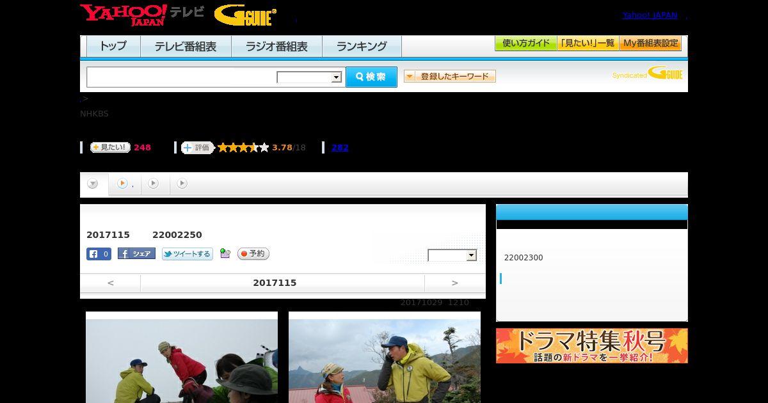Click the Syndicated G-GUIDE logo
This screenshot has height=403, width=768.
click(648, 73)
